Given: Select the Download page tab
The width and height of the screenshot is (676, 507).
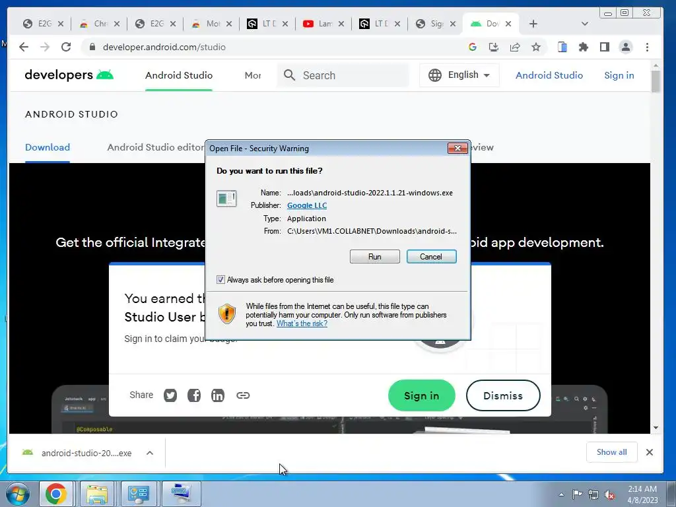Looking at the screenshot, I should (48, 147).
